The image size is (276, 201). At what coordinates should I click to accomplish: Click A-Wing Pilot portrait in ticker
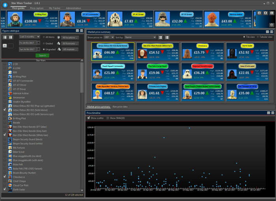click(x=15, y=19)
